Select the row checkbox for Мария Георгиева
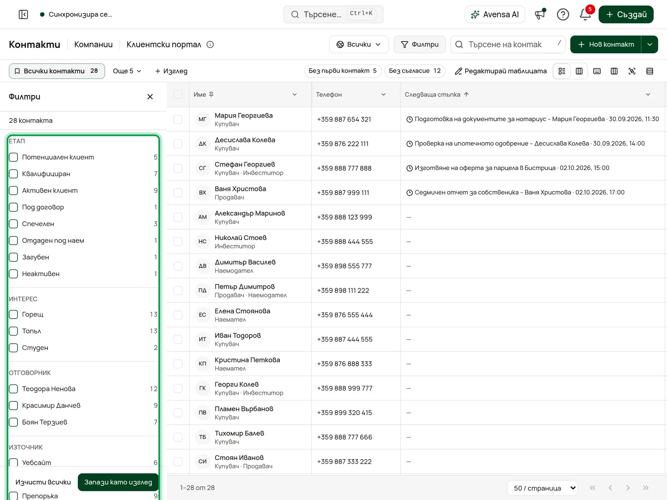 [x=178, y=119]
